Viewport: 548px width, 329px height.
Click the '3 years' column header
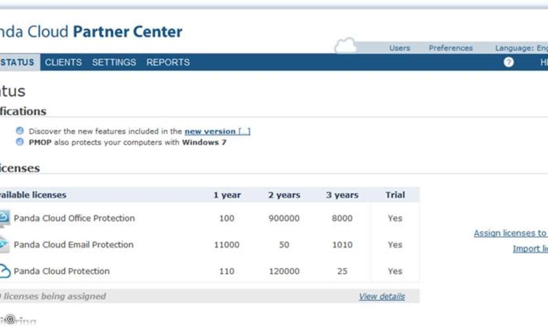point(342,195)
